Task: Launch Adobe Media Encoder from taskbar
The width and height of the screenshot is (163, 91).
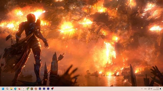Action: (40, 89)
